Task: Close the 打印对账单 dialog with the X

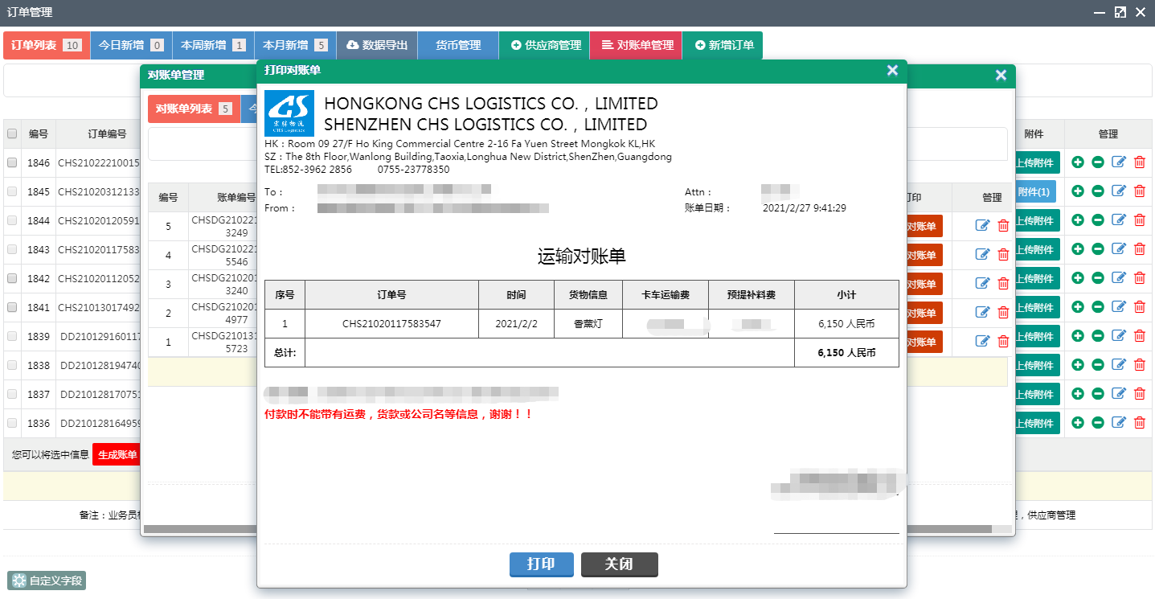Action: click(x=892, y=71)
